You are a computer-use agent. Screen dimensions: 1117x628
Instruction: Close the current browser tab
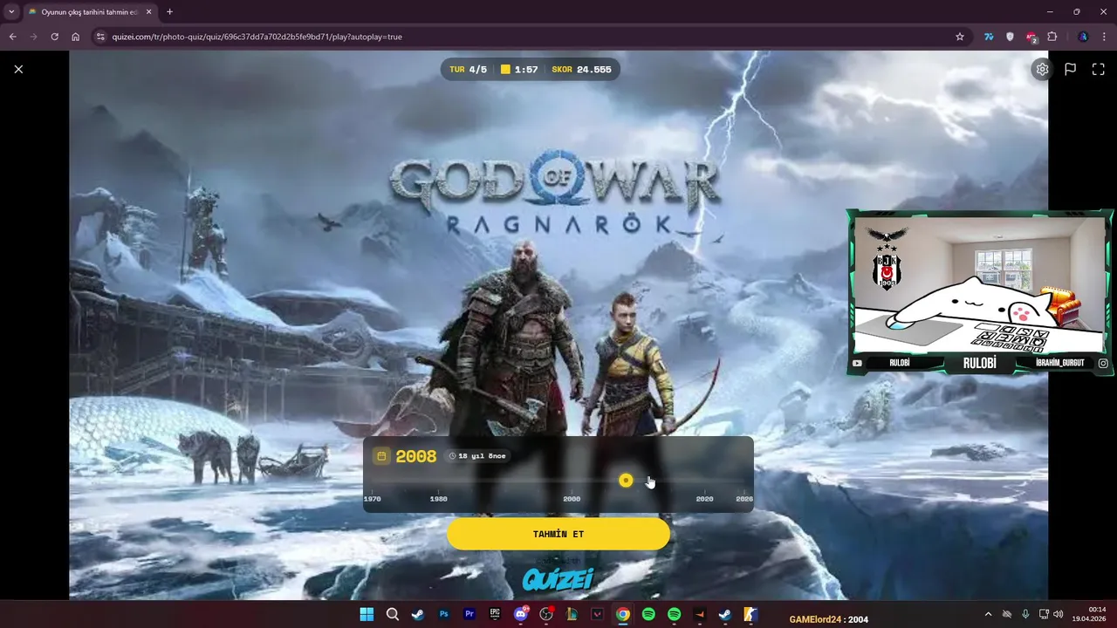(x=148, y=12)
